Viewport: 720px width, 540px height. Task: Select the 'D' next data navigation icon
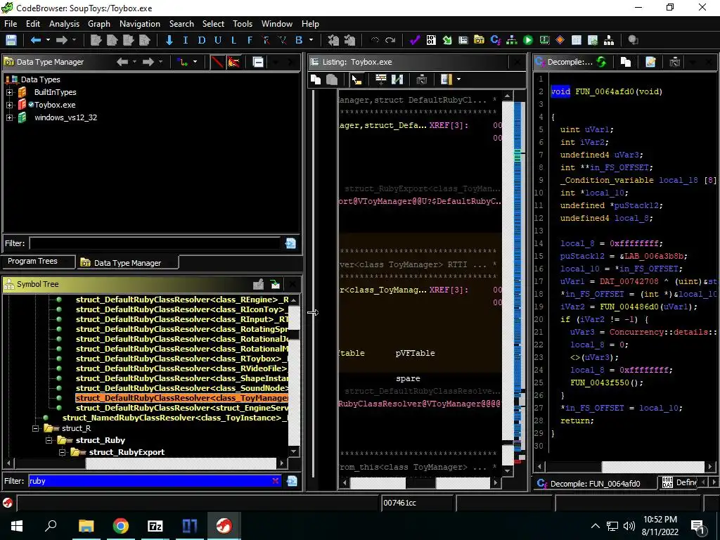click(202, 40)
